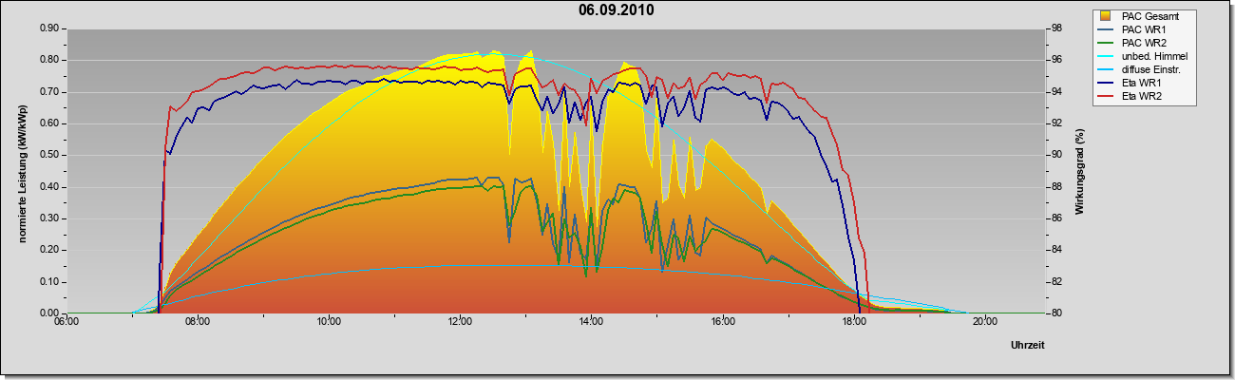Click the normierte Leistung axis title
This screenshot has width=1235, height=380.
click(21, 171)
